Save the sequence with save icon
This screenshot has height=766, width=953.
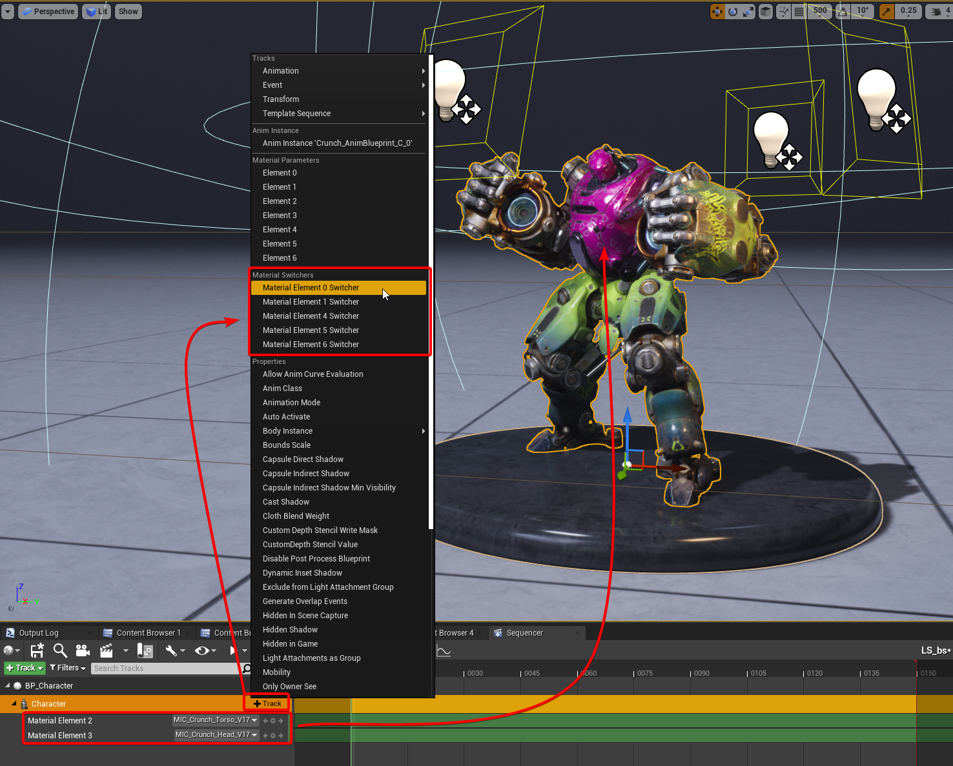coord(37,650)
